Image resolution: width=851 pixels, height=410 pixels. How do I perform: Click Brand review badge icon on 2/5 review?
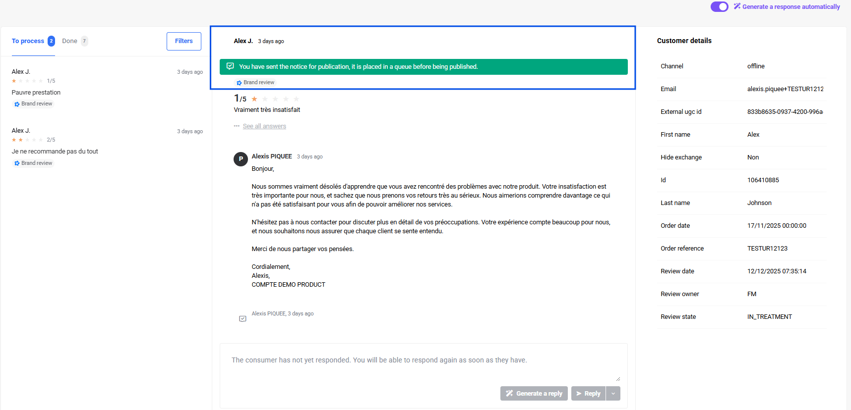click(x=17, y=163)
